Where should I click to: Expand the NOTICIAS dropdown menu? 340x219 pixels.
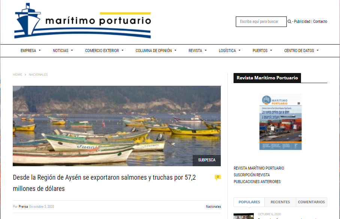(63, 51)
